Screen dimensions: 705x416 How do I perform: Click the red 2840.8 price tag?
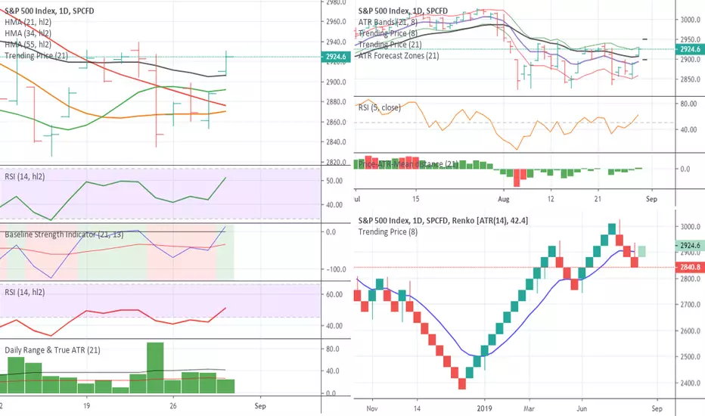click(x=690, y=267)
